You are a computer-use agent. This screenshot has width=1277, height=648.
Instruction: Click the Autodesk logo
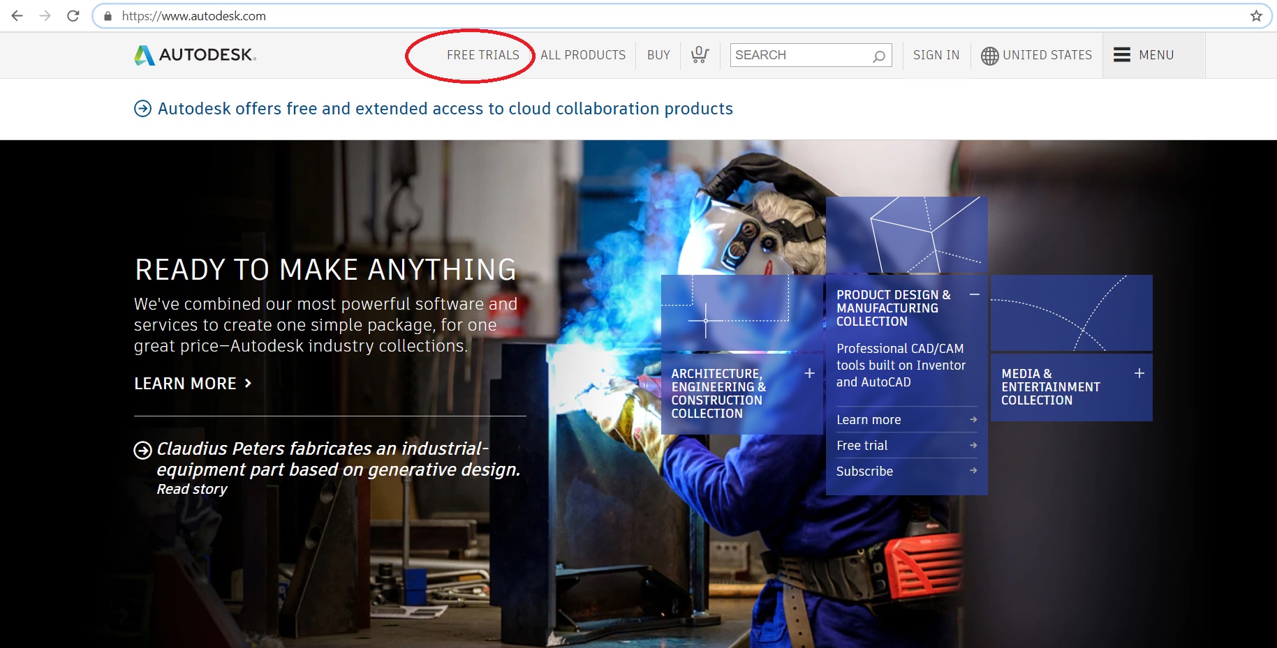click(195, 54)
